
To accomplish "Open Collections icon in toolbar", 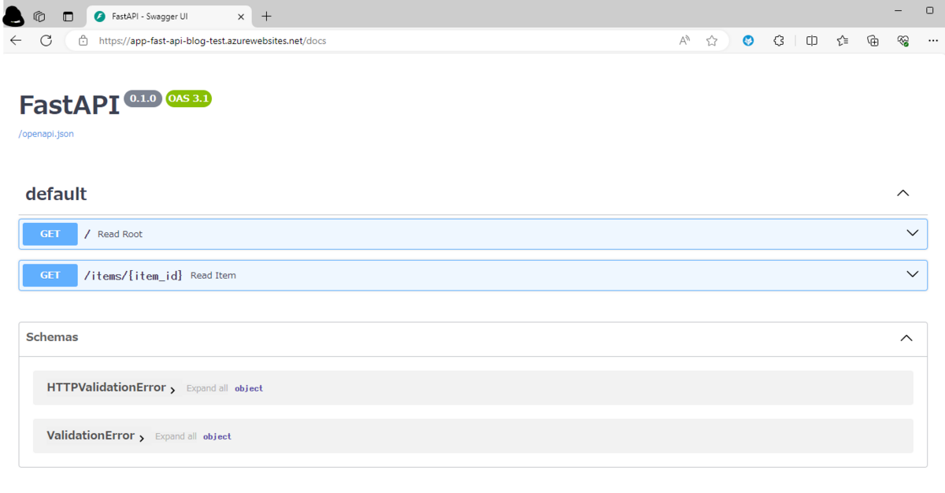I will 873,41.
